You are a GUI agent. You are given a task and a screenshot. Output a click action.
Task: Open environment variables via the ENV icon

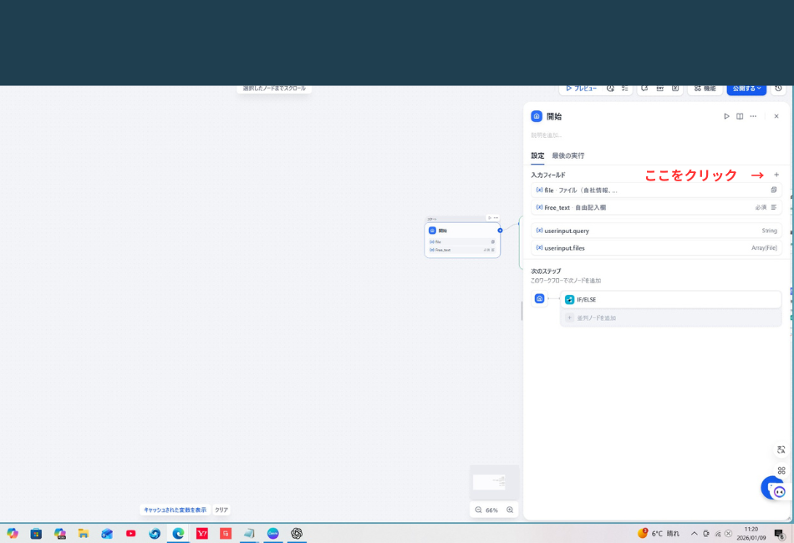660,89
